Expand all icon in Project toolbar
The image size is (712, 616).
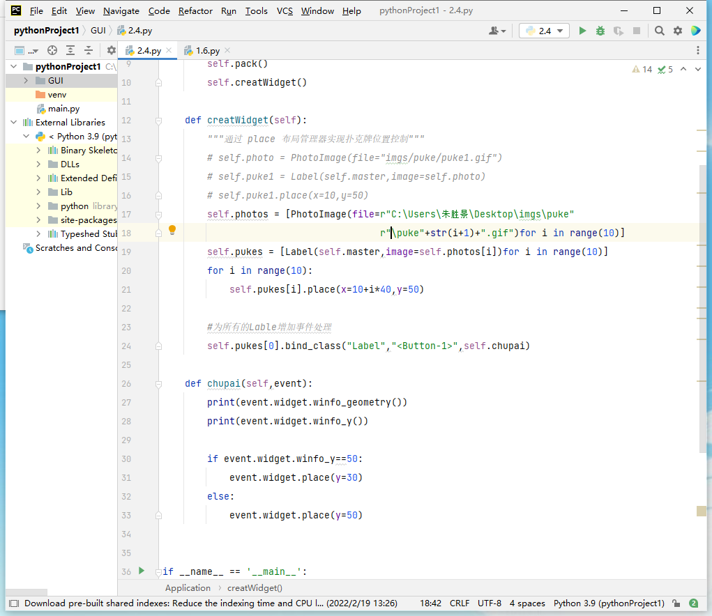tap(70, 50)
